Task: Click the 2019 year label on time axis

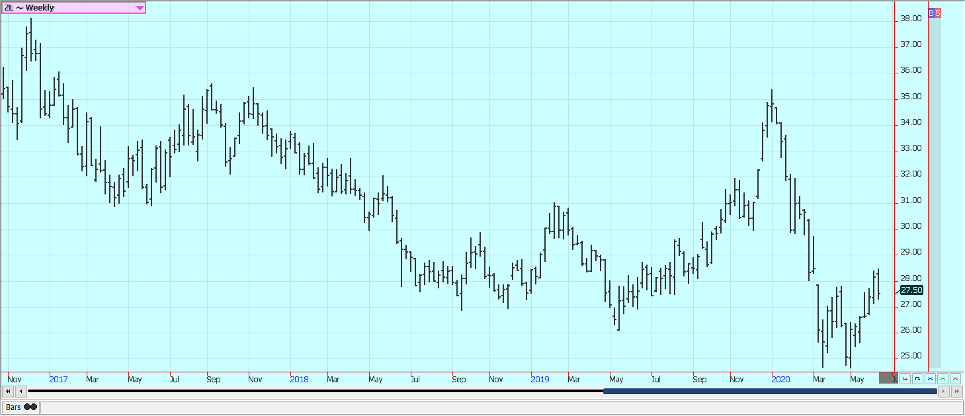Action: (540, 379)
